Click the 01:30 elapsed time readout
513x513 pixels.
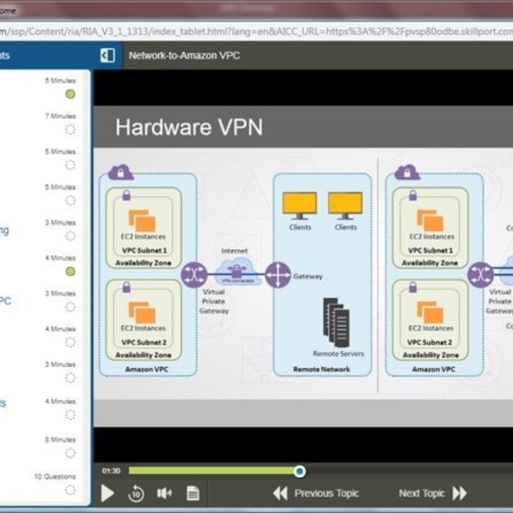pyautogui.click(x=111, y=471)
